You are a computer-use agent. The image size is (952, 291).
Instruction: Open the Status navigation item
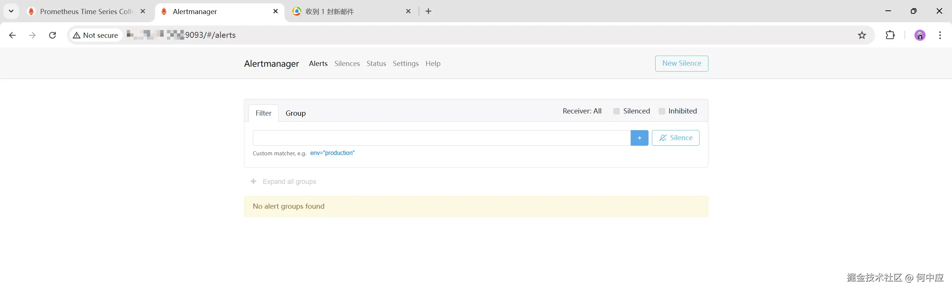coord(376,63)
